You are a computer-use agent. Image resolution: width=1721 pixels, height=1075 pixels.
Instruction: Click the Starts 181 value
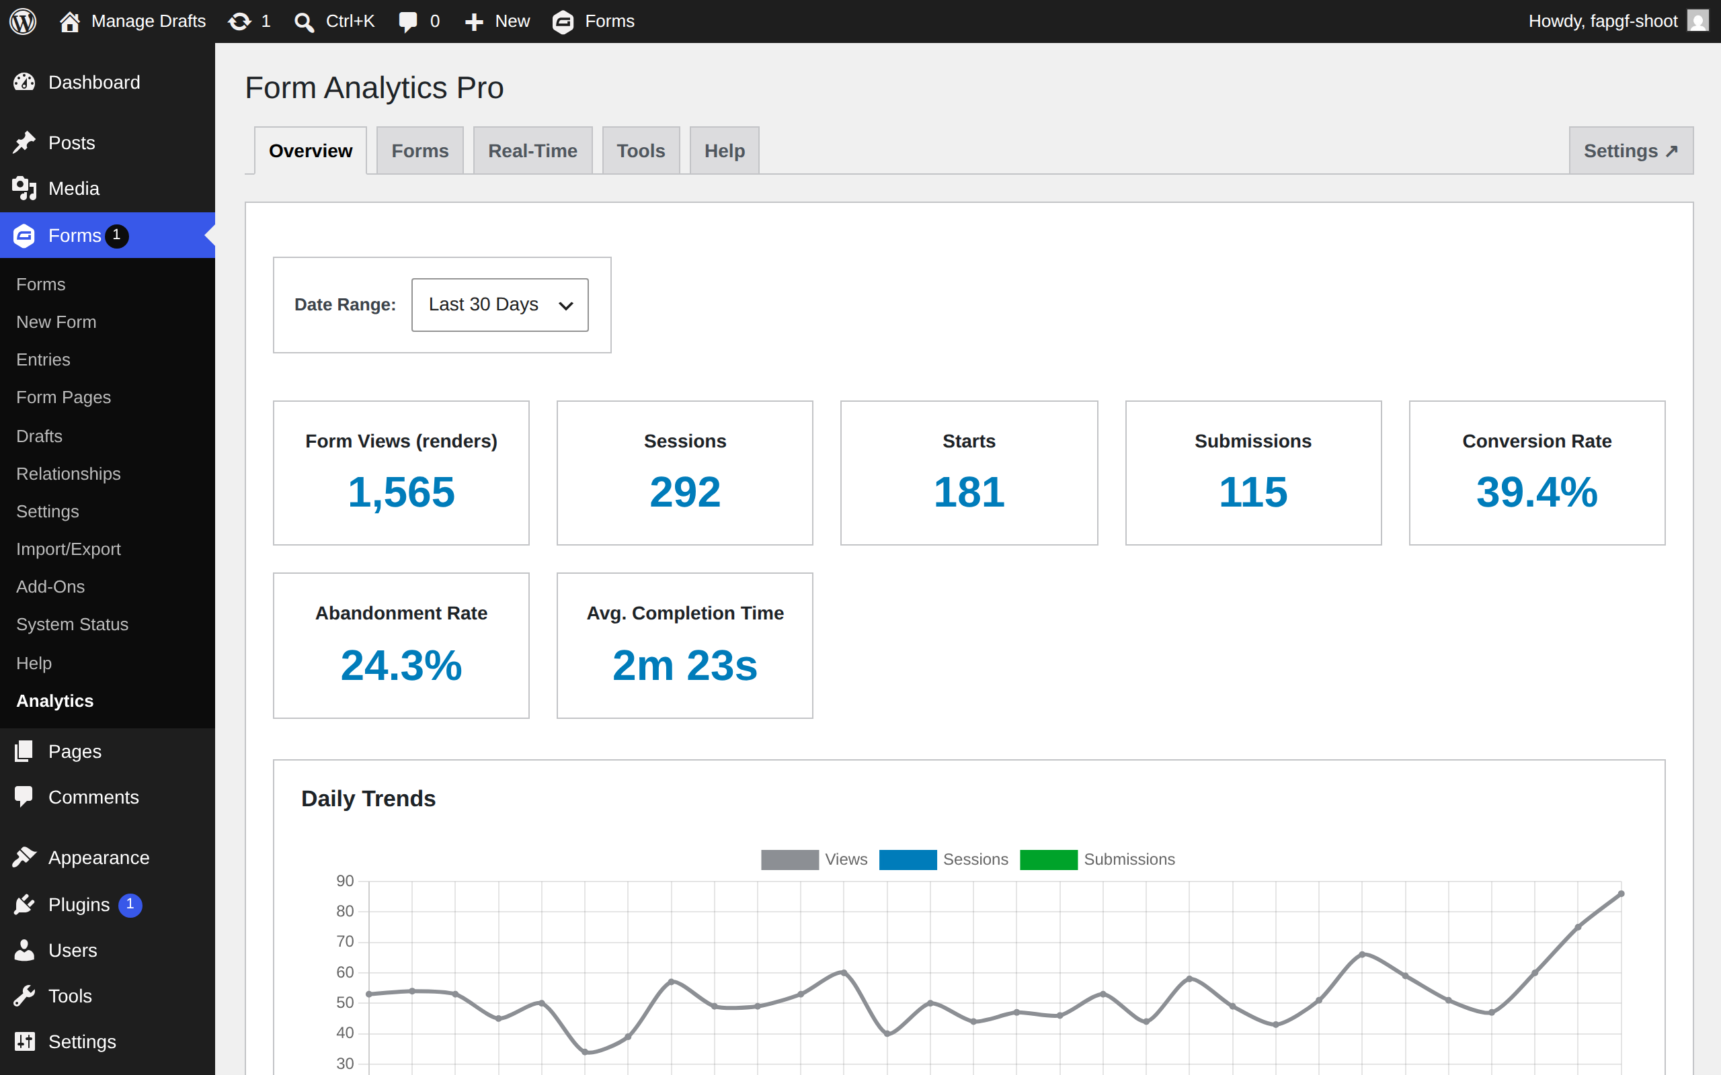click(x=969, y=492)
